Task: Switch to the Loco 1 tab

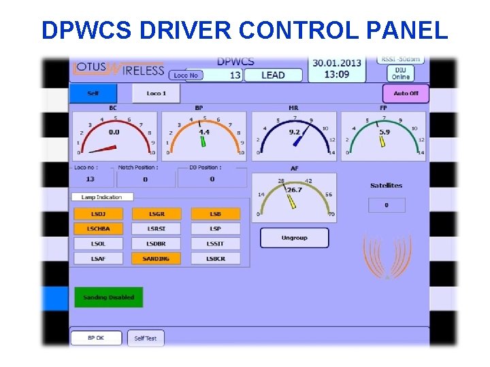Action: pyautogui.click(x=157, y=93)
